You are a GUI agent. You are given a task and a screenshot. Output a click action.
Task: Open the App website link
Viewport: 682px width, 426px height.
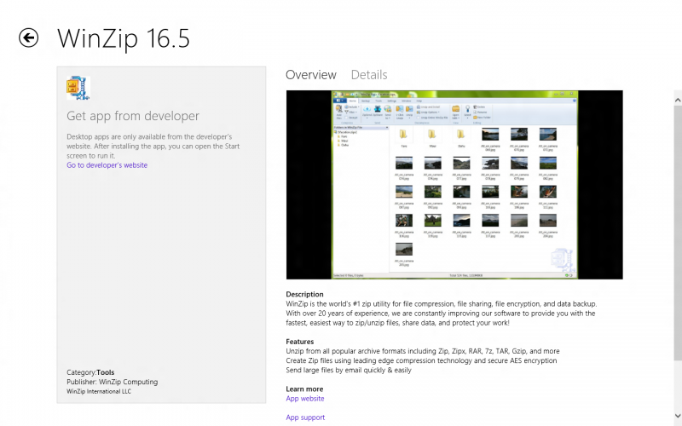[x=305, y=399]
